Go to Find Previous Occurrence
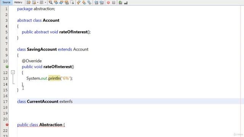The height and width of the screenshot is (137, 244). point(56,3)
